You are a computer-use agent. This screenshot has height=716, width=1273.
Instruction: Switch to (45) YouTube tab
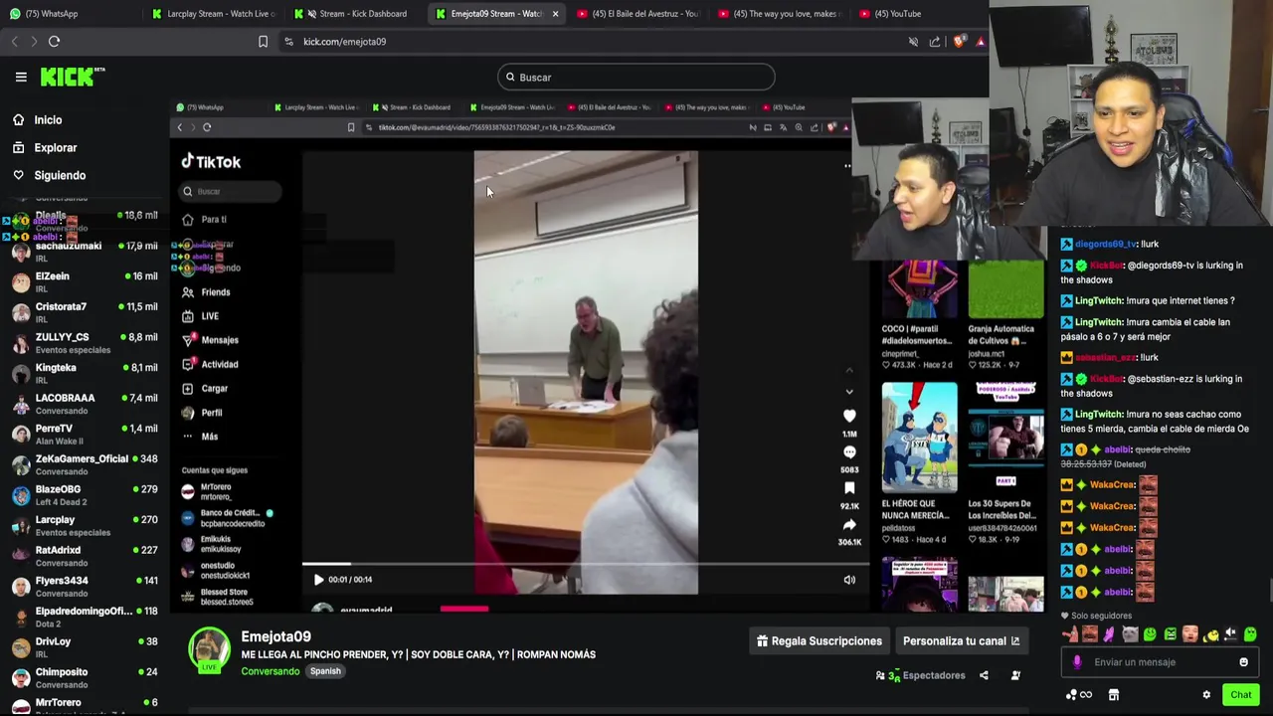[892, 14]
